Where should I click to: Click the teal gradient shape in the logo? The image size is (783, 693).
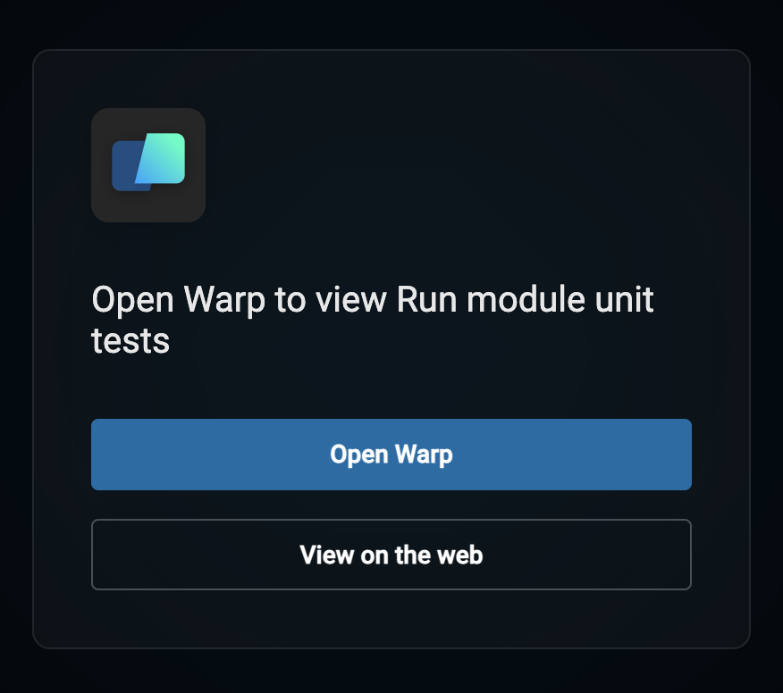tap(163, 159)
